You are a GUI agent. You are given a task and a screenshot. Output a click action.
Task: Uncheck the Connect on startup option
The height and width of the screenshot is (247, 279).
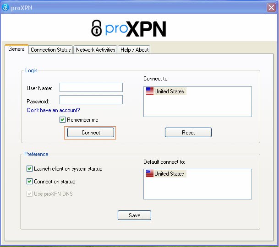tap(30, 182)
